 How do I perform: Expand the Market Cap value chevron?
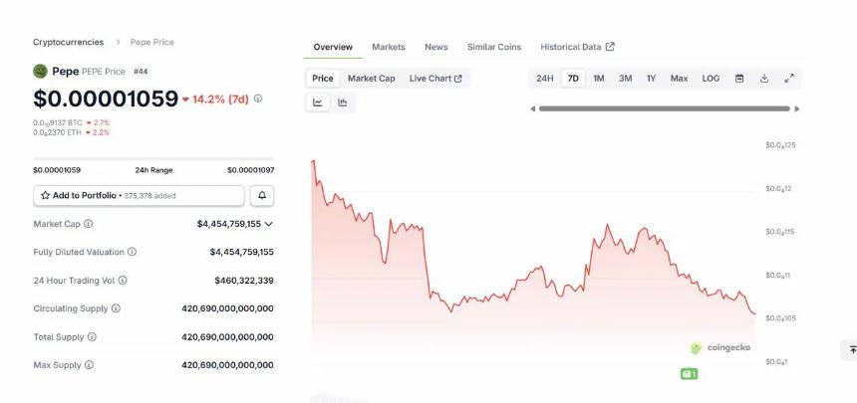pyautogui.click(x=269, y=224)
